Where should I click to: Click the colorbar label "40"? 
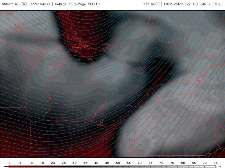[96, 163]
